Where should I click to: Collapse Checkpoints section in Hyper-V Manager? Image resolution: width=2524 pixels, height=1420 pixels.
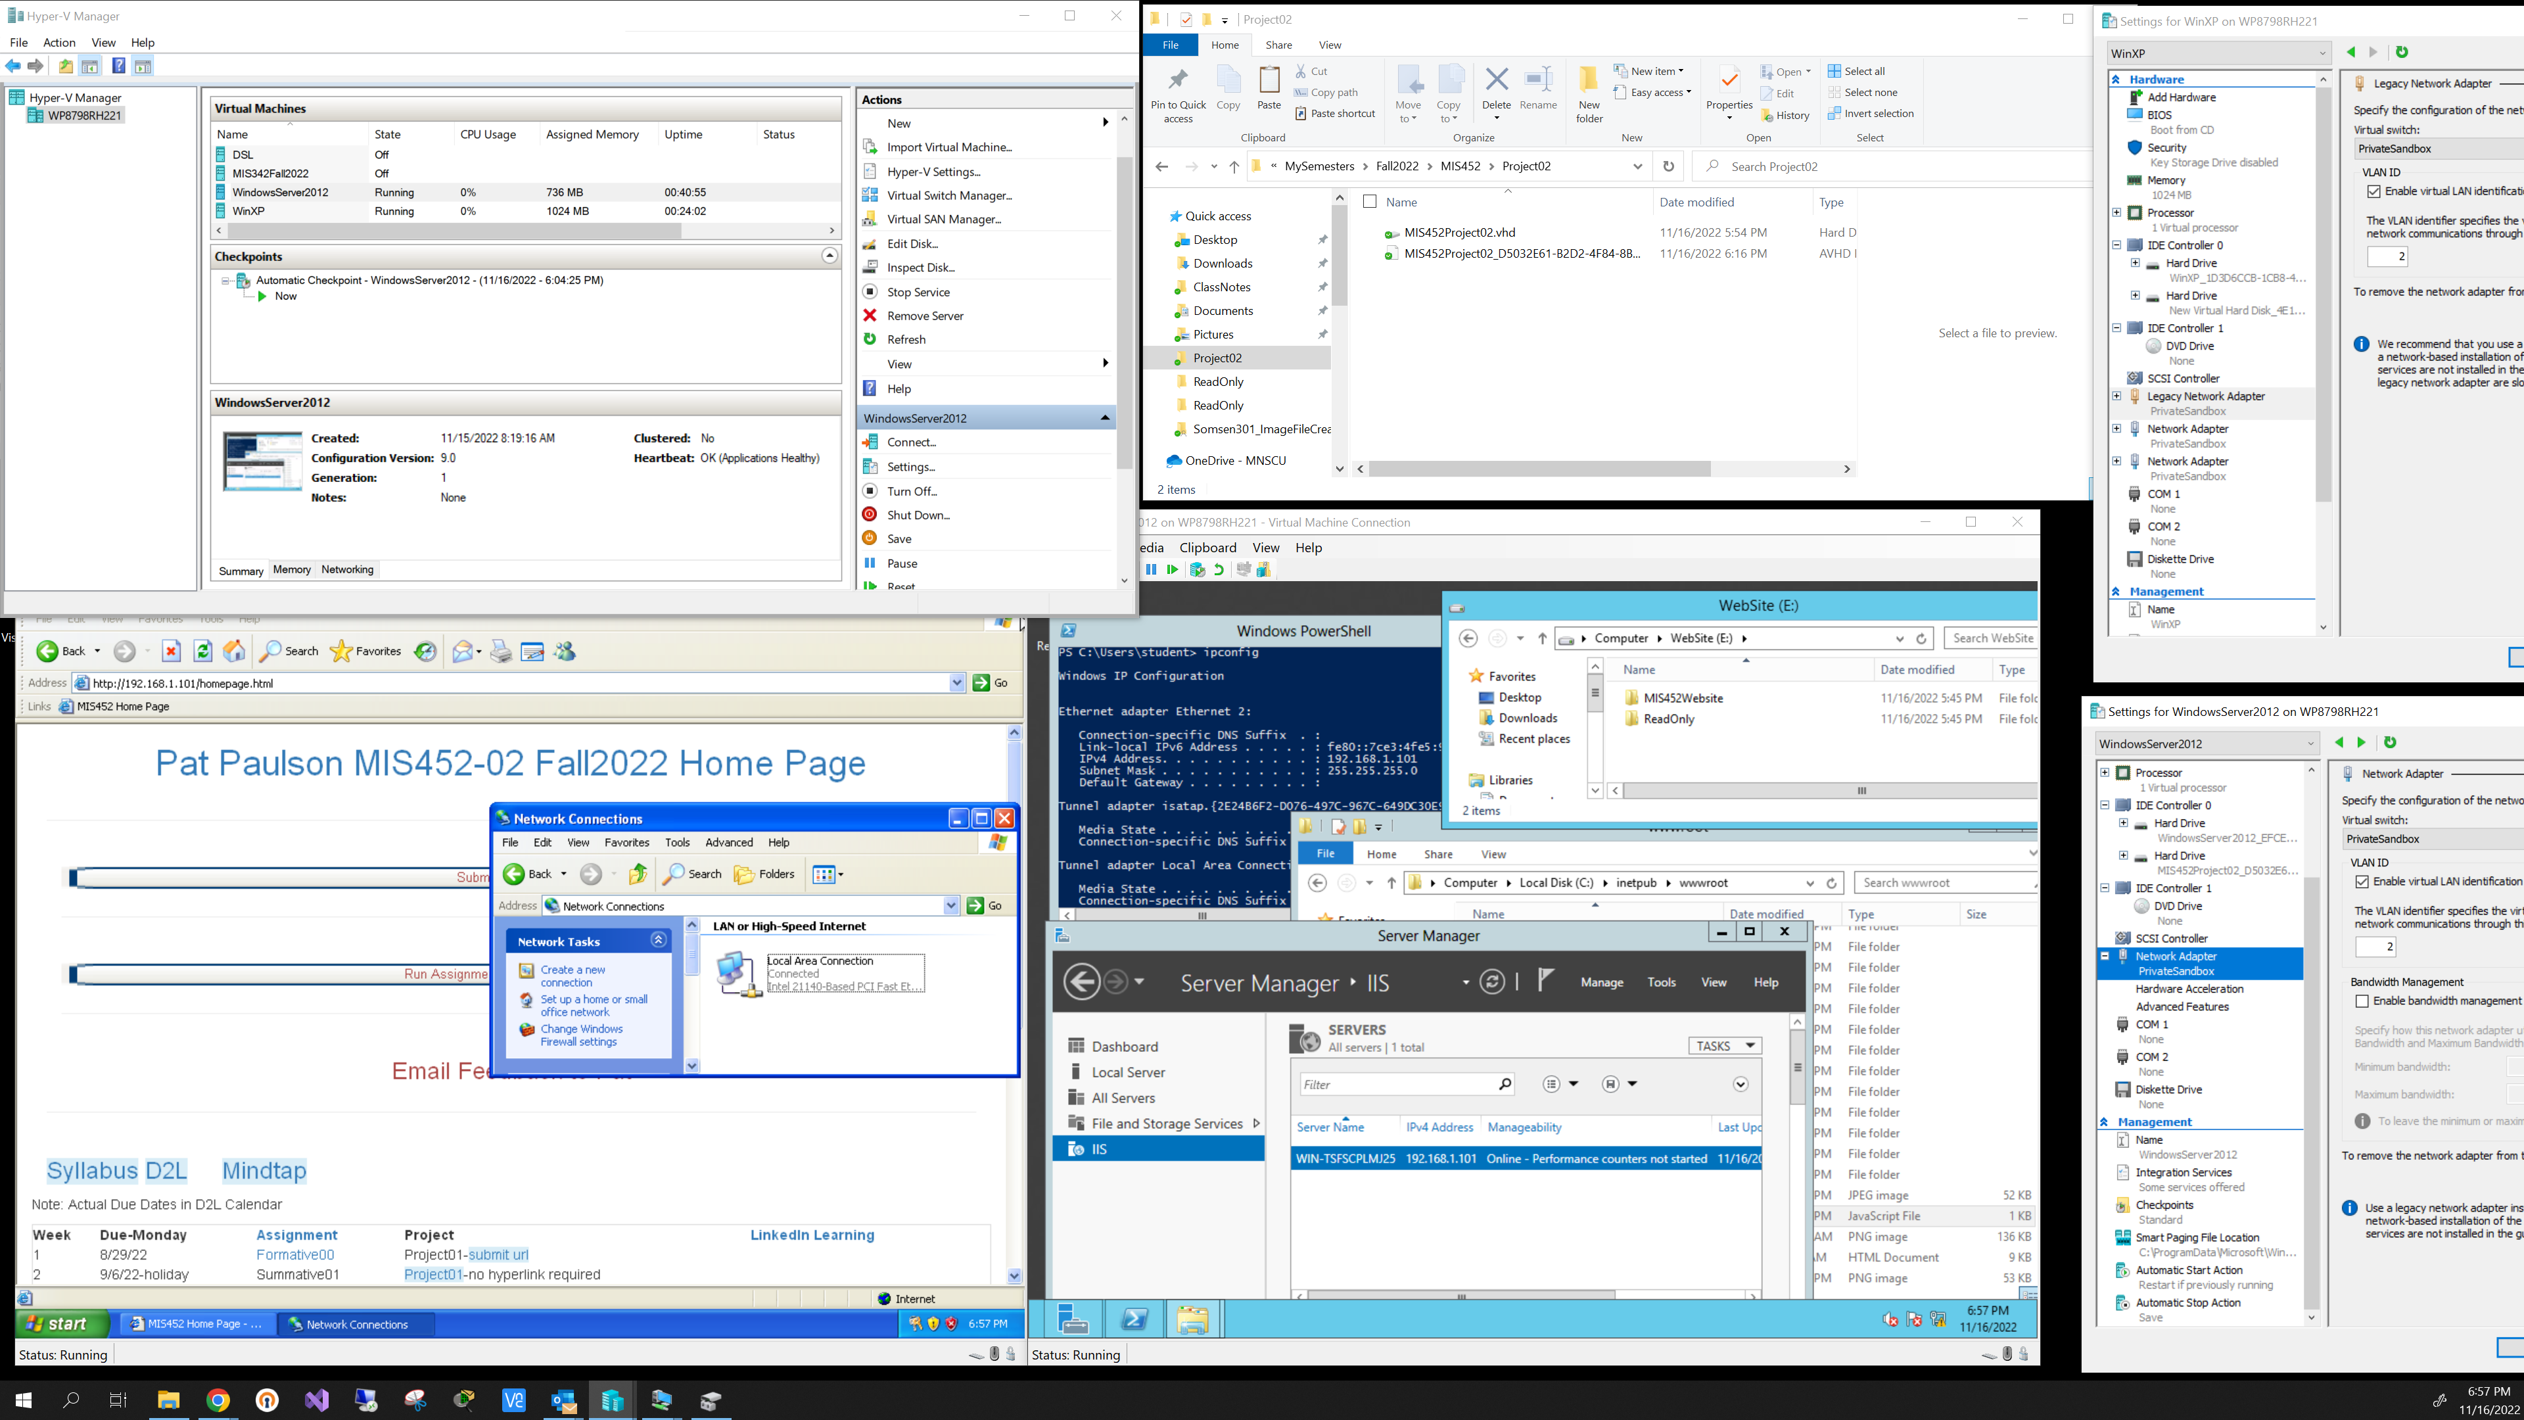[829, 256]
